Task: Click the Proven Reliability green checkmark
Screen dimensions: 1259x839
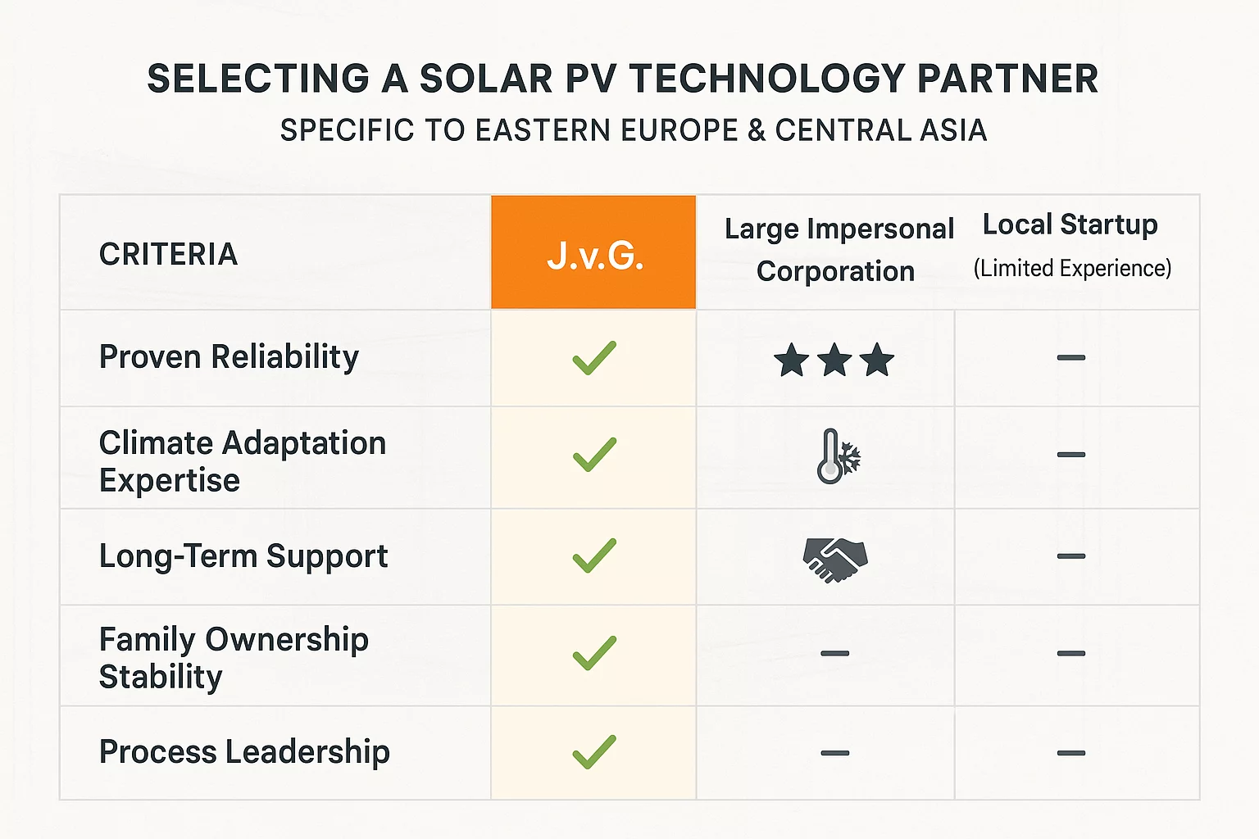Action: click(x=594, y=358)
